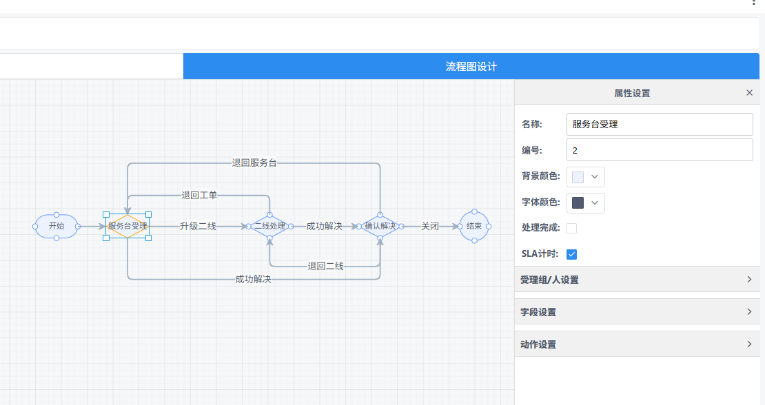
Task: Focus the 名称 input field
Action: [x=660, y=124]
